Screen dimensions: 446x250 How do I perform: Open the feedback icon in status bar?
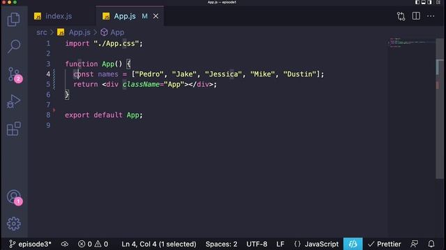pos(414,244)
